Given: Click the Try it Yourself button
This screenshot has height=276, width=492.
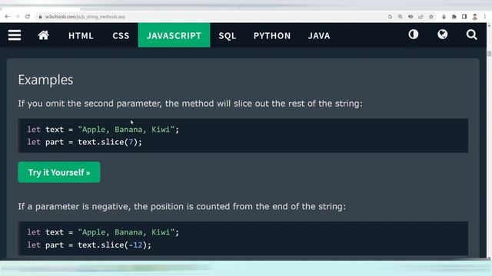Looking at the screenshot, I should point(59,172).
